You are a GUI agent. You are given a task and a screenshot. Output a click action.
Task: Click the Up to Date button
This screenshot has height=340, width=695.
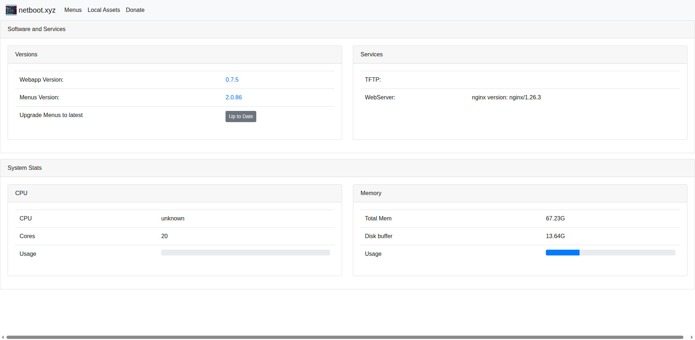(x=241, y=116)
